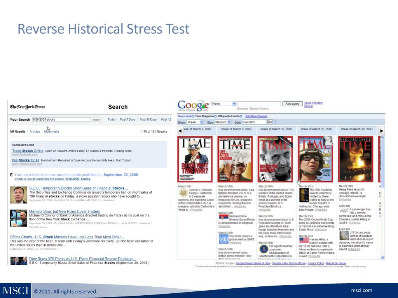The image size is (398, 298).
Task: Filter NYT search by Past 7 Days
Action: [127, 120]
